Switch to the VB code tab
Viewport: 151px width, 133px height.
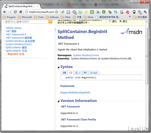[x=64, y=73]
